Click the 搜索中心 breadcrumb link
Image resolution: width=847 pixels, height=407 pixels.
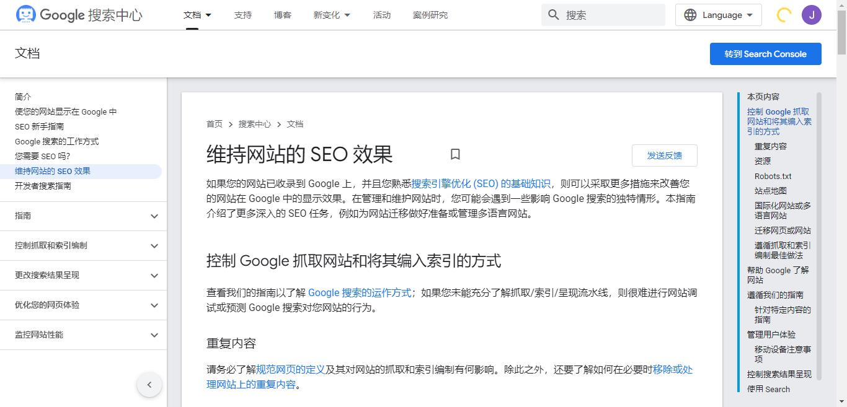[255, 124]
